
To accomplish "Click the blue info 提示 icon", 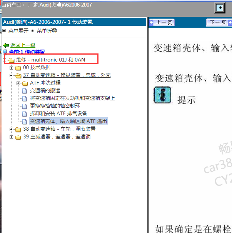I will pos(162,95).
